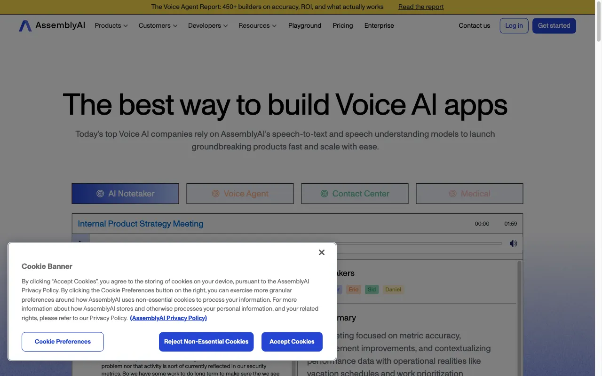
Task: Click the Daniel speaker tag
Action: point(393,290)
